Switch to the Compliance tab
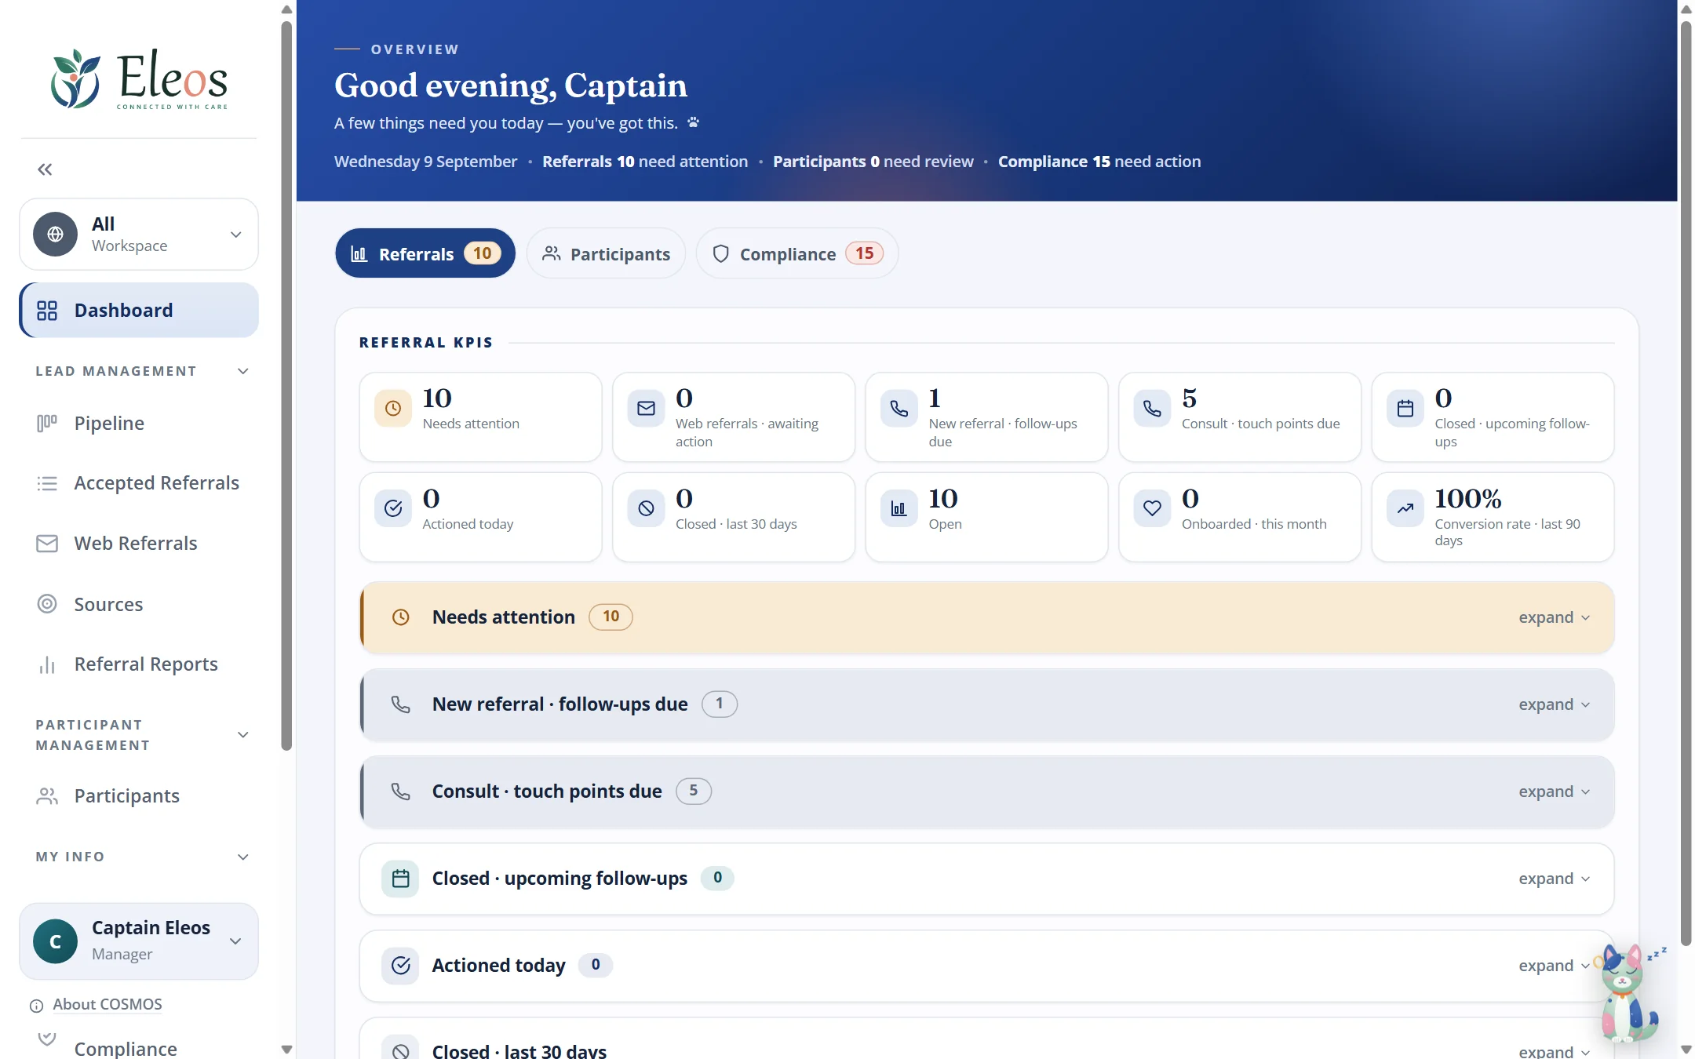 pos(797,253)
